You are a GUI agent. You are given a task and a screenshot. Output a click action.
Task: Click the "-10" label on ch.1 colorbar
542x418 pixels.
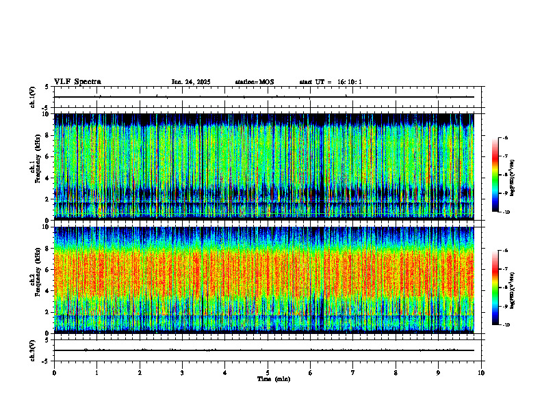tap(506, 212)
